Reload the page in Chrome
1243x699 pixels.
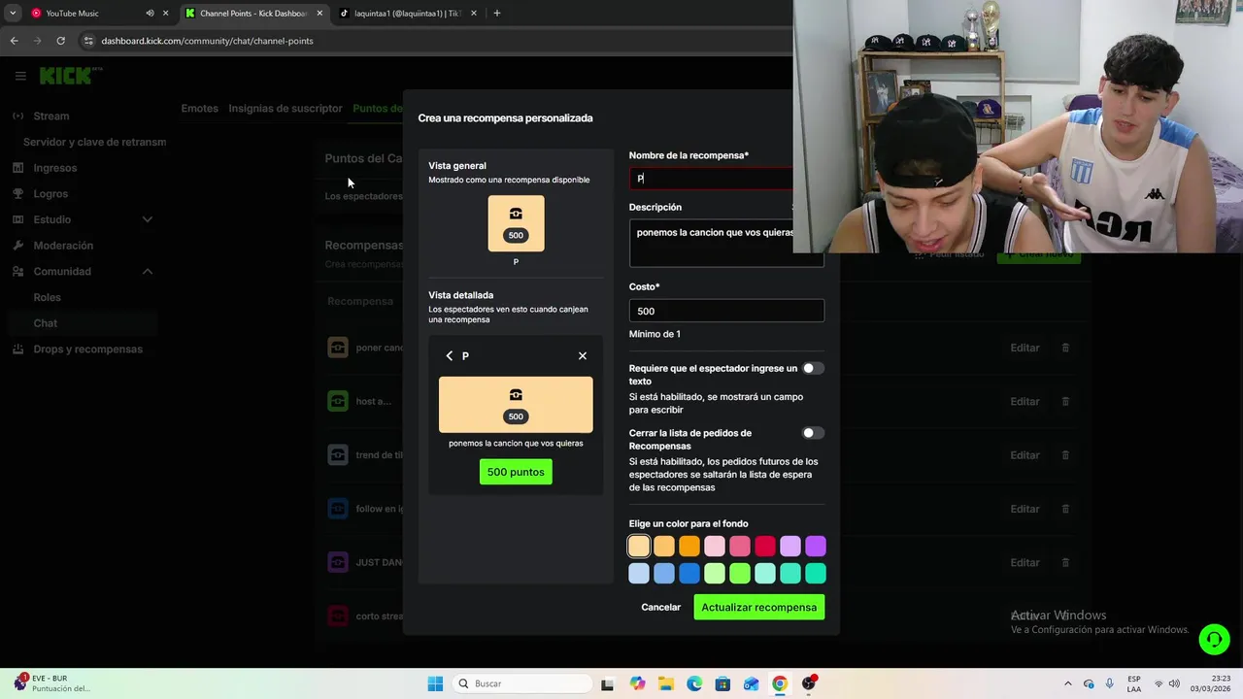pos(60,41)
